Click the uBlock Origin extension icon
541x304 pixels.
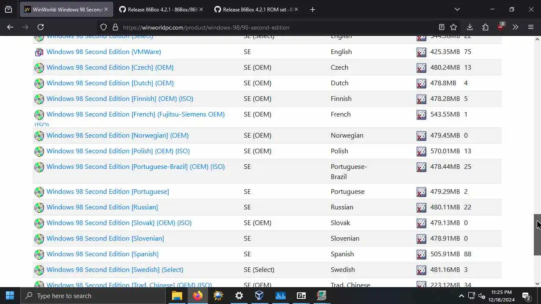click(500, 27)
